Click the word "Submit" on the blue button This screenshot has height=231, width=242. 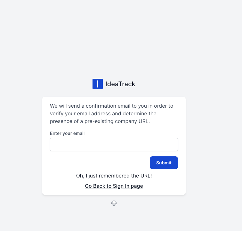click(x=164, y=163)
